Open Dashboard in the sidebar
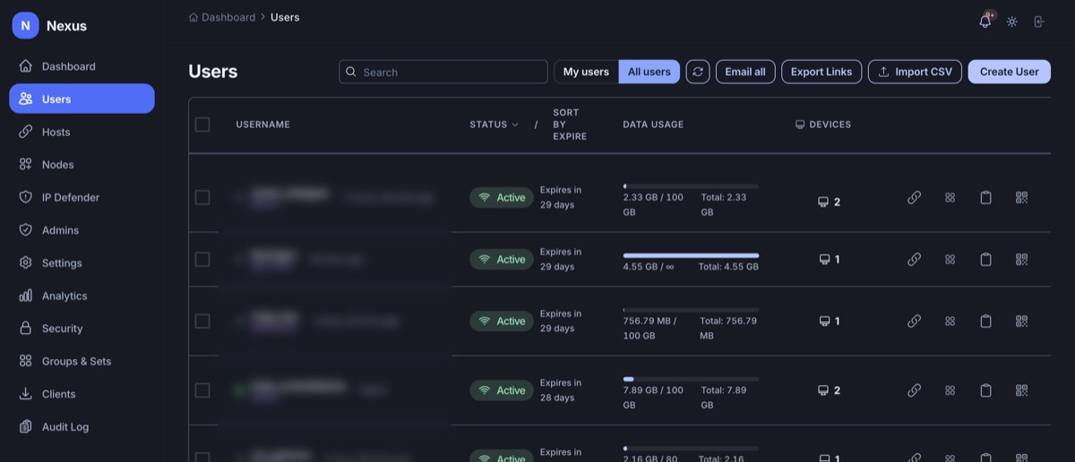This screenshot has width=1075, height=462. [x=82, y=66]
